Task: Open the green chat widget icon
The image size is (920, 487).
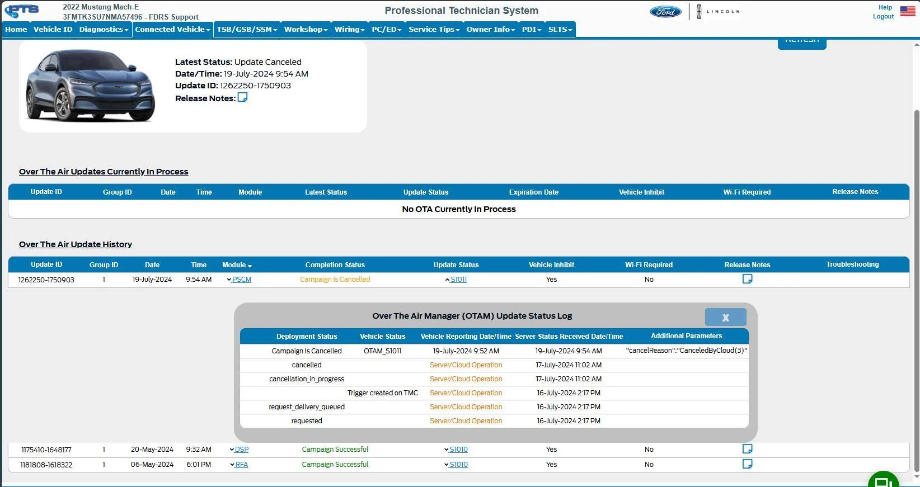Action: click(883, 481)
